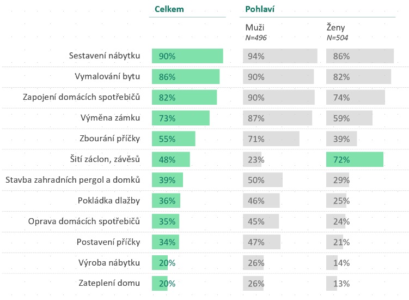This screenshot has height=300, width=409.
Task: Click the Postavení příčky row label
Action: pyautogui.click(x=109, y=242)
